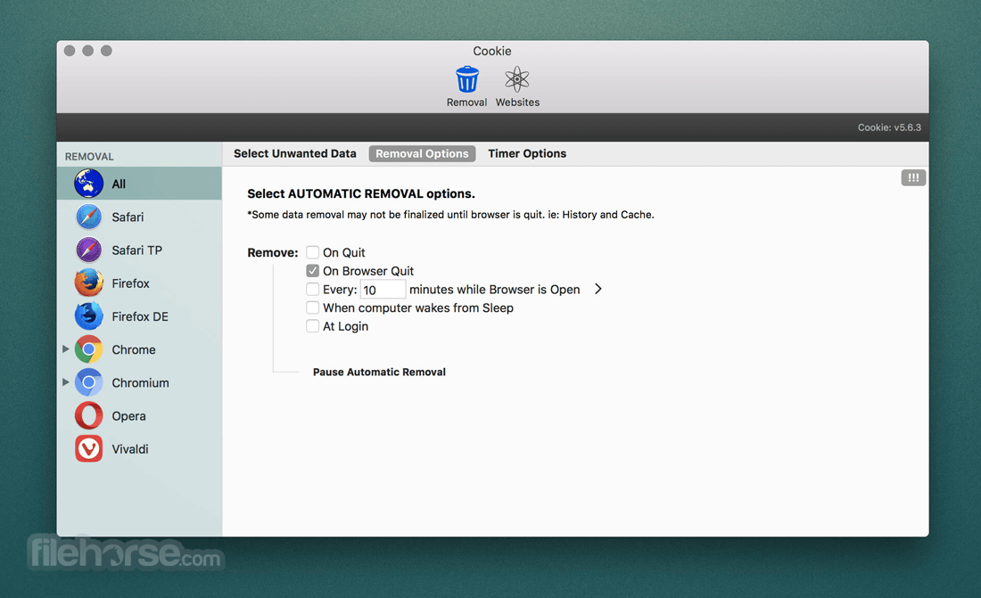Screen dimensions: 981x598
Task: Select the Vivaldi label in the sidebar
Action: pyautogui.click(x=130, y=449)
